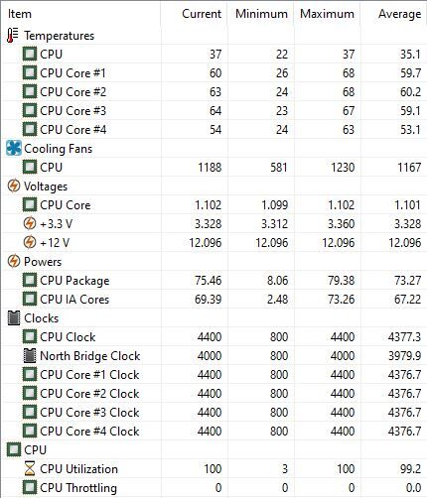Sort by the Average column header
Image resolution: width=427 pixels, height=498 pixels.
tap(393, 14)
